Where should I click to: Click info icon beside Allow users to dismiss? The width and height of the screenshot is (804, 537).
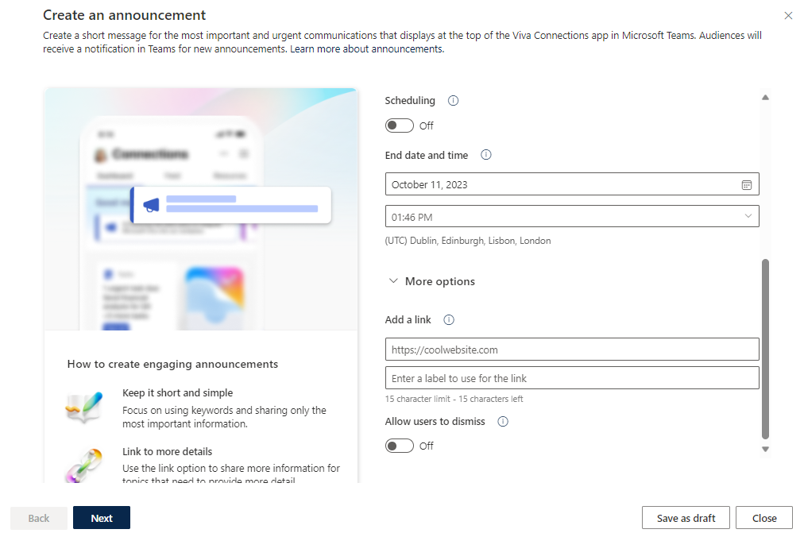tap(502, 422)
